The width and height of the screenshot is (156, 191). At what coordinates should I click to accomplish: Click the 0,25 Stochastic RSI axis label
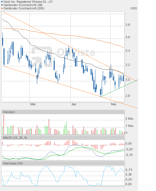(x=129, y=179)
